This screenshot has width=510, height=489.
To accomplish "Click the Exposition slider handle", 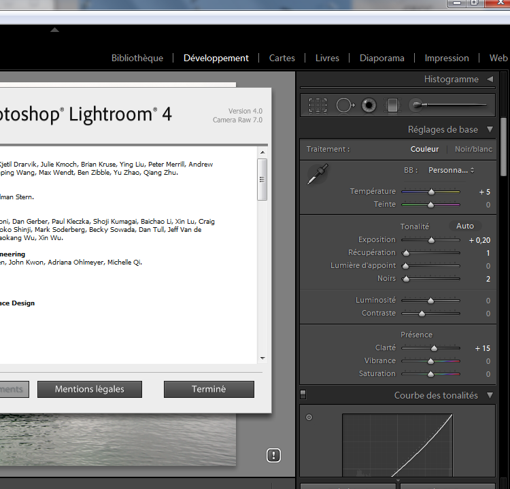I will [431, 240].
